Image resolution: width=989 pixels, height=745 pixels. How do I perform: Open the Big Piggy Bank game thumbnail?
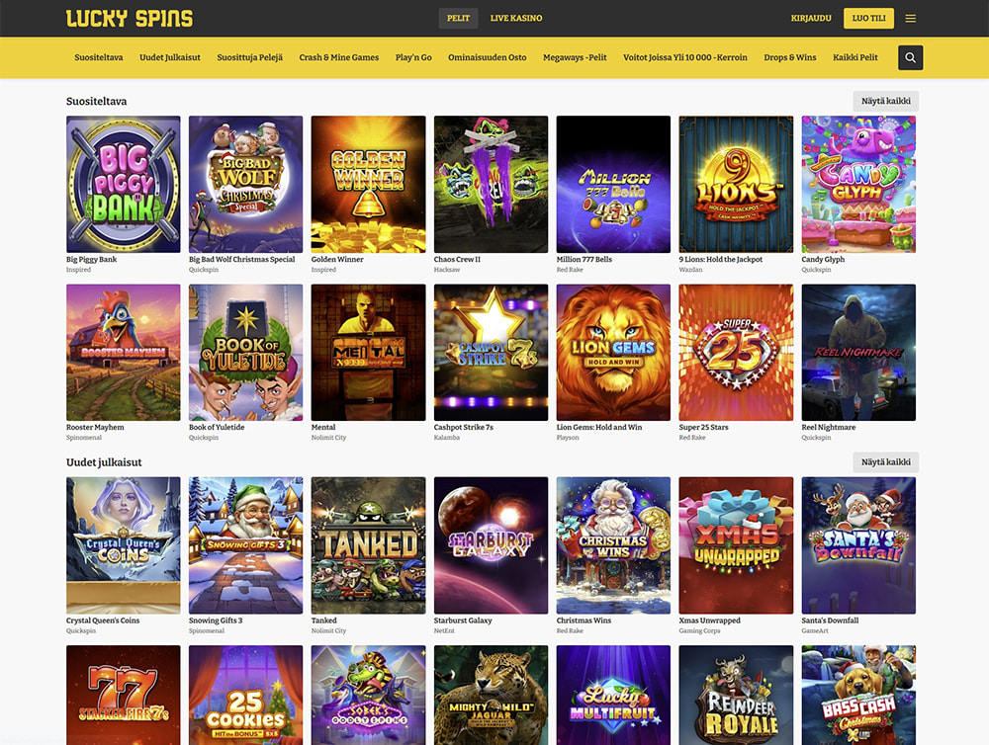[x=123, y=184]
